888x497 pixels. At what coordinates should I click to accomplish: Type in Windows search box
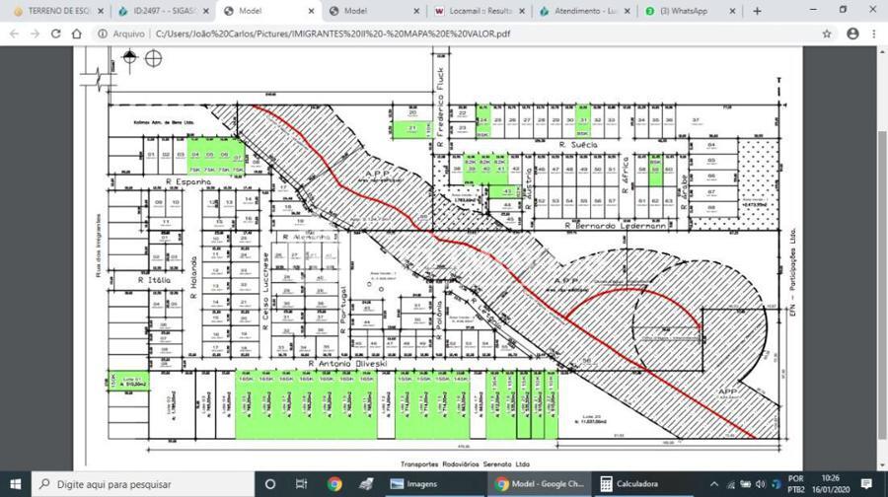[138, 484]
